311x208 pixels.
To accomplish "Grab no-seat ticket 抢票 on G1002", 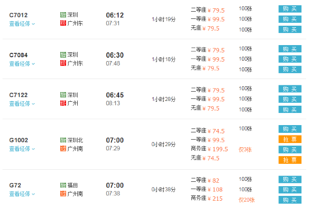I will coord(290,160).
